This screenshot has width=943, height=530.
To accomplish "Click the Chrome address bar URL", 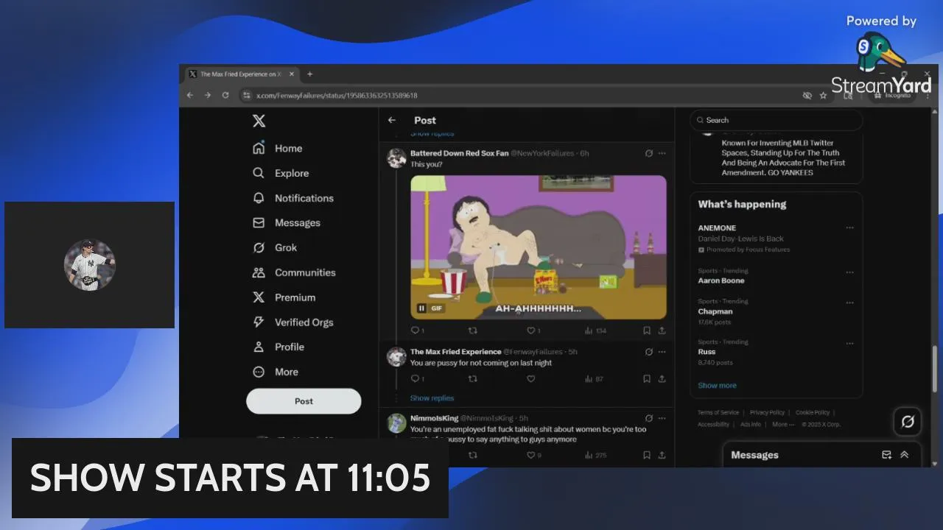I will [337, 96].
